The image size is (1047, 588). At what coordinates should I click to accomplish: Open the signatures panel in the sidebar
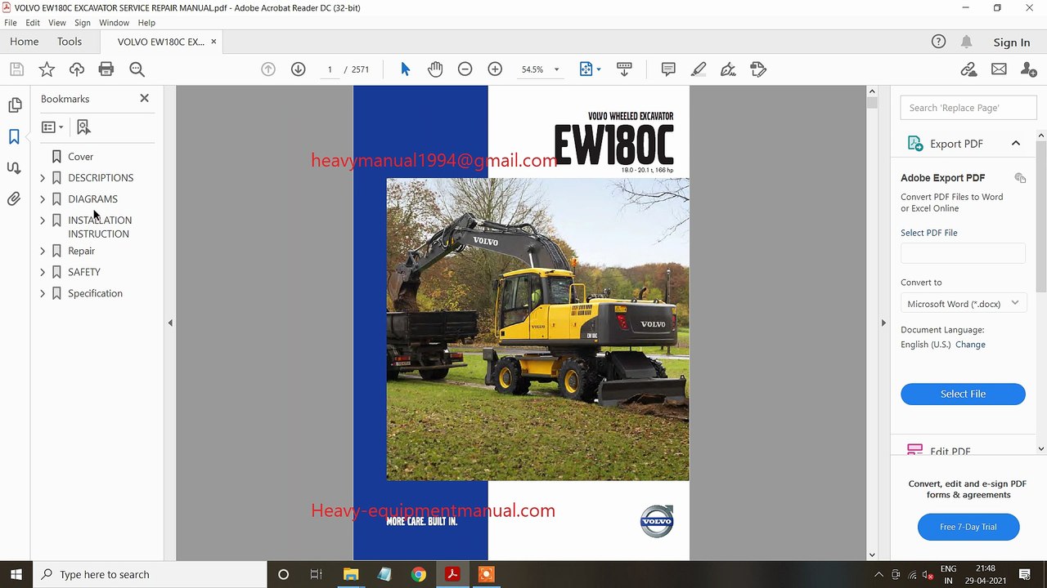(15, 167)
